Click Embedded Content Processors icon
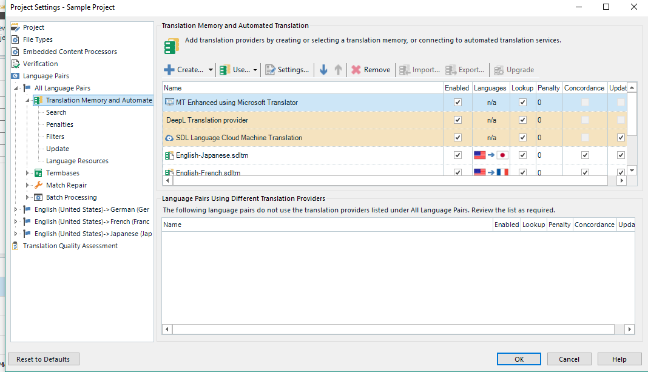 pyautogui.click(x=15, y=52)
